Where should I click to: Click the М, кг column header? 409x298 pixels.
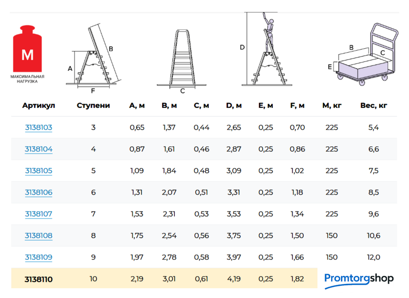point(332,105)
